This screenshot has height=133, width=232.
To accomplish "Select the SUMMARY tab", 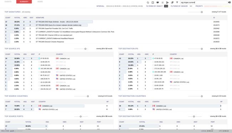I will click(24, 2).
